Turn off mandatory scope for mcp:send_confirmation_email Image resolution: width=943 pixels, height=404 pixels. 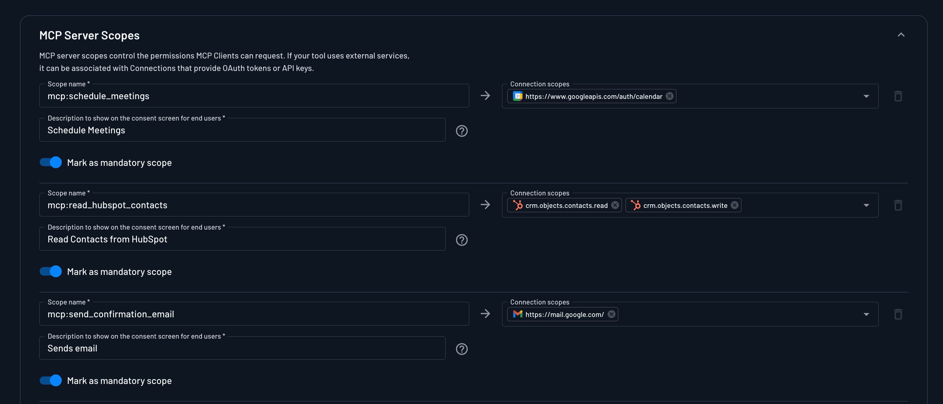pos(50,380)
